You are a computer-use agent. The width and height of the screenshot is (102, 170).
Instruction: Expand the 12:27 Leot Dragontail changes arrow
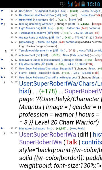(x=2, y=68)
